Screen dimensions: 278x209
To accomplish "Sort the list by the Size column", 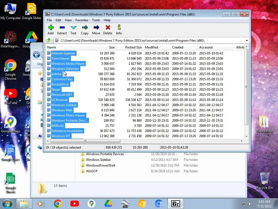I will tap(102, 47).
